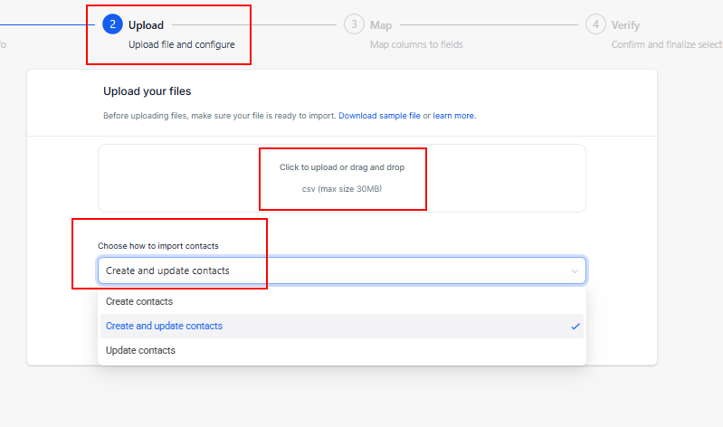Click the csv max size 30MB text
Image resolution: width=723 pixels, height=427 pixels.
pos(342,188)
